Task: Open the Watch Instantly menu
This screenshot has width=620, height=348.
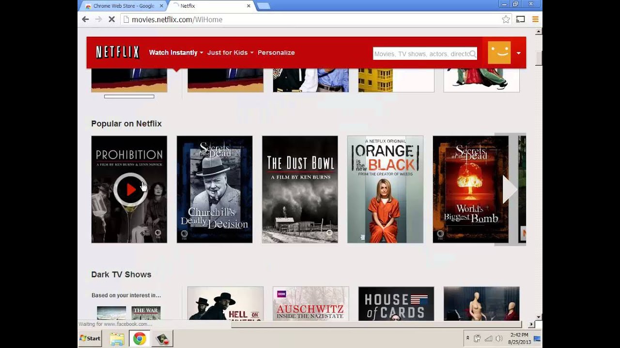Action: point(176,53)
